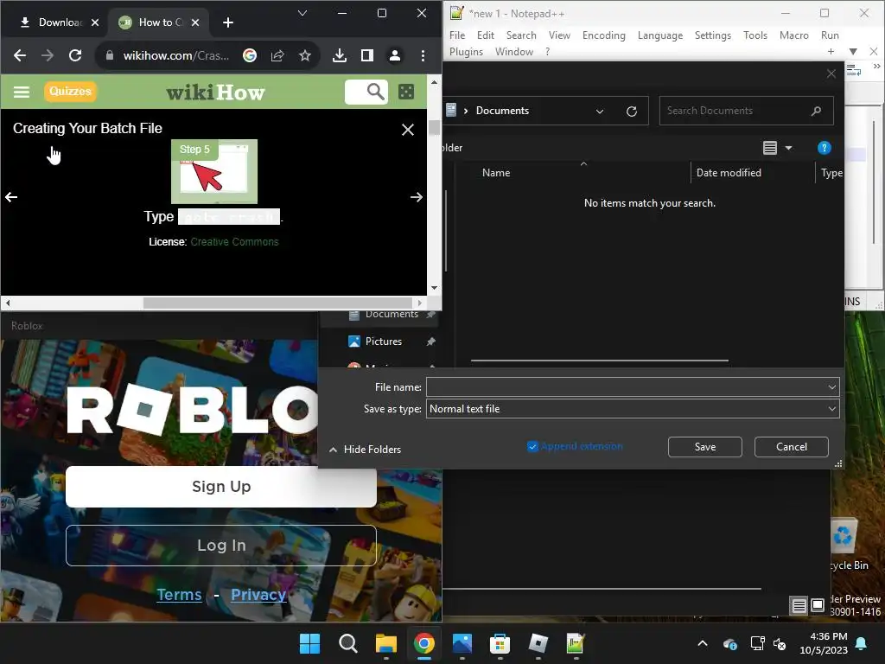Viewport: 885px width, 664px height.
Task: Open the File name dropdown
Action: [x=831, y=387]
